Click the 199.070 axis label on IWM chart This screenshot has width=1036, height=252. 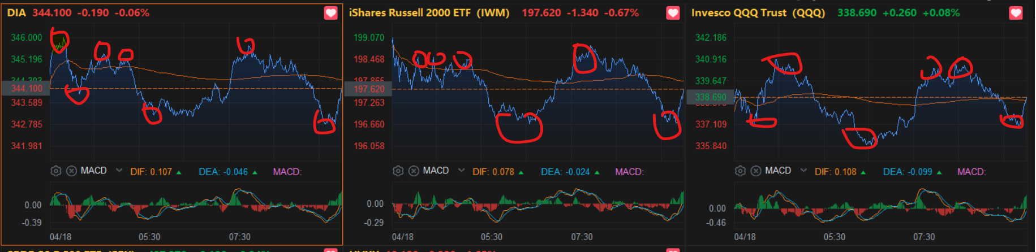(x=369, y=38)
